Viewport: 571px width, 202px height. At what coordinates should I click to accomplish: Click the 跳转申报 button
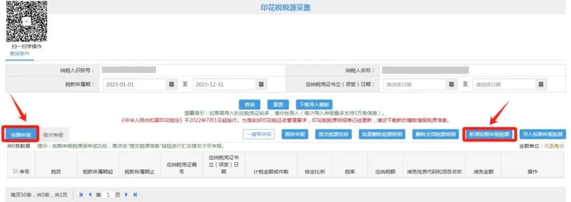pyautogui.click(x=294, y=134)
